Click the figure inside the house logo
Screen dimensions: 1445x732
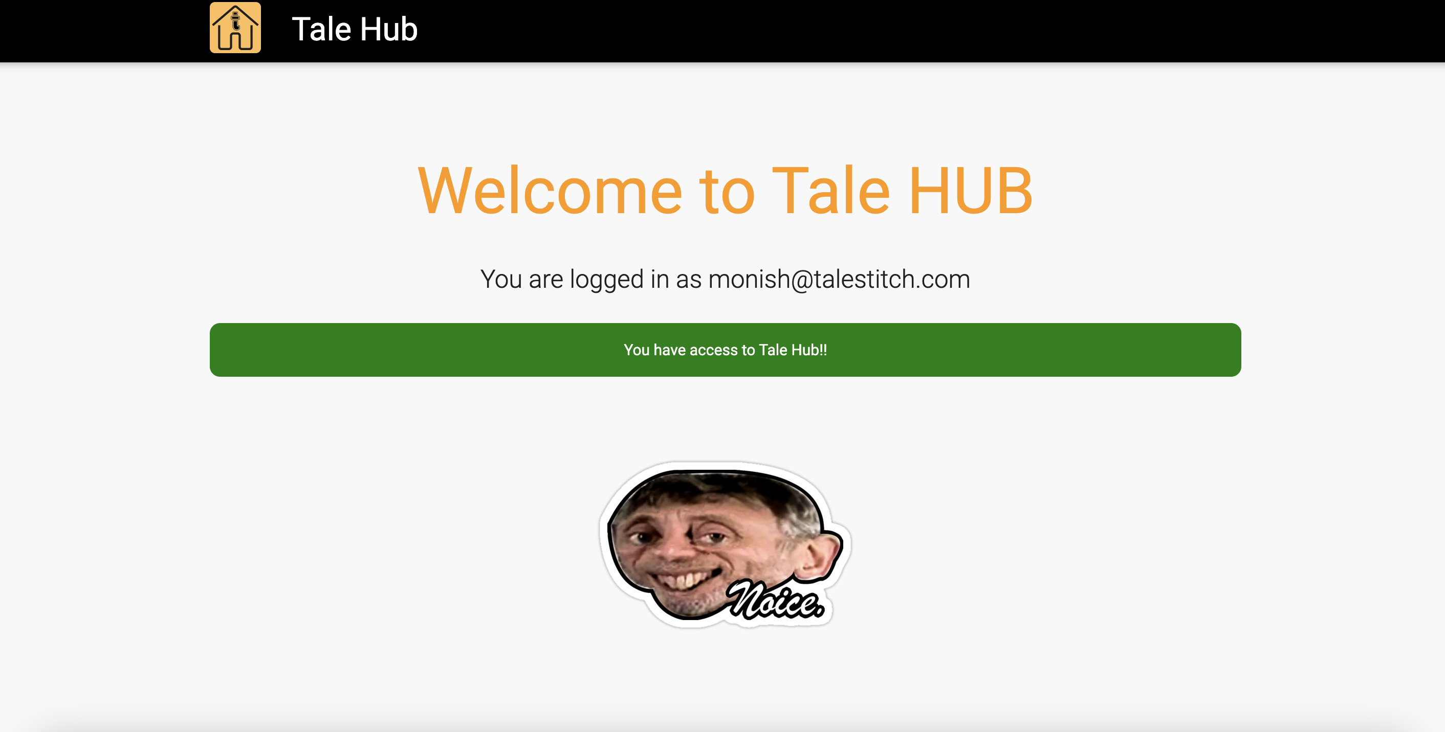click(x=235, y=21)
